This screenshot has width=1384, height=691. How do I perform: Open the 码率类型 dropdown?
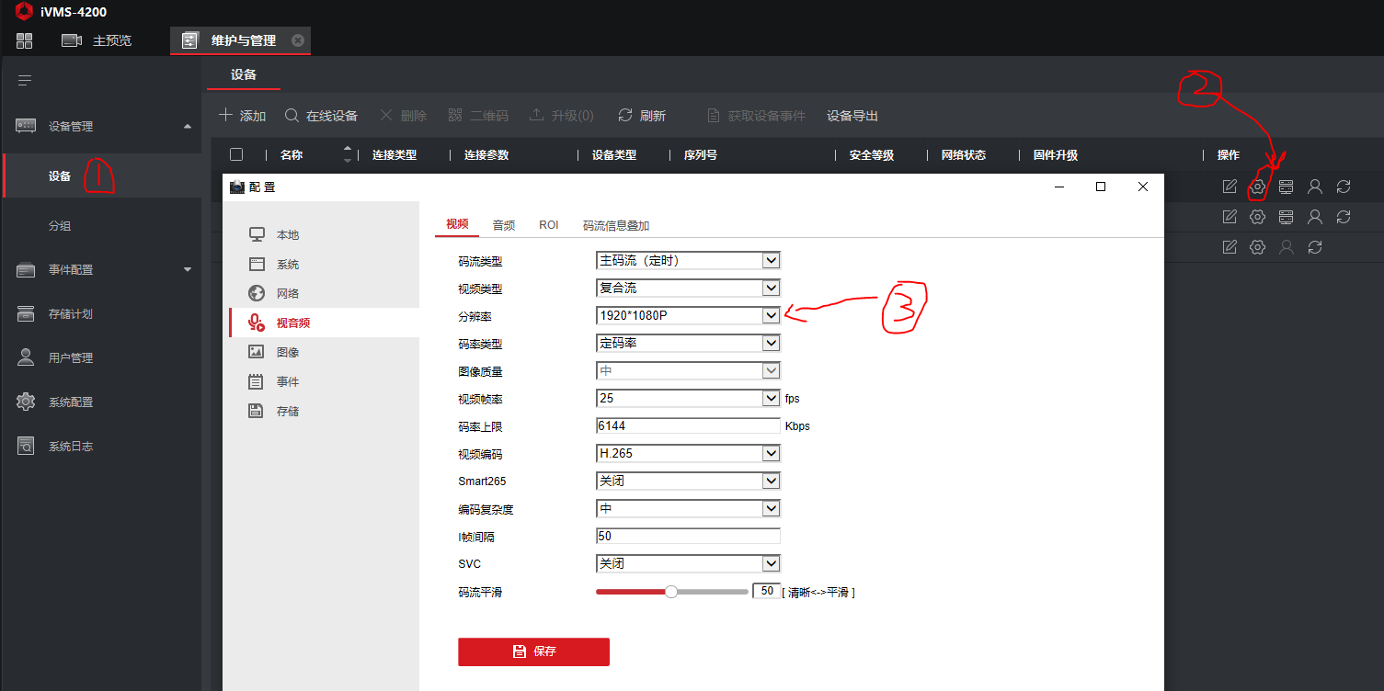(x=688, y=343)
